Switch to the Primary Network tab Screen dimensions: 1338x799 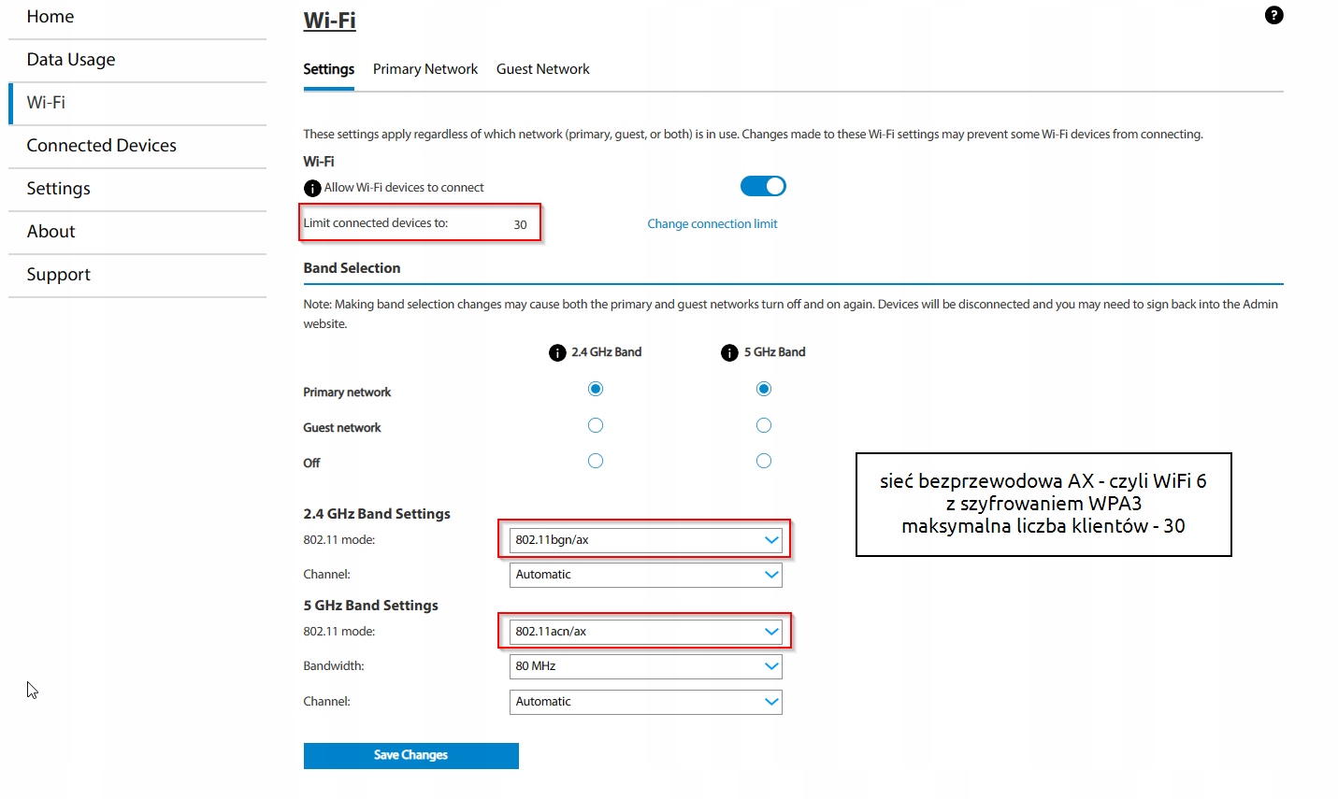pyautogui.click(x=424, y=69)
